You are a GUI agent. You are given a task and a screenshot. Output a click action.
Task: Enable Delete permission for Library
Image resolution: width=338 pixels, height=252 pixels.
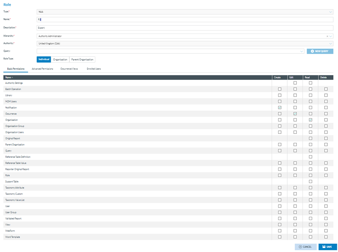326,95
